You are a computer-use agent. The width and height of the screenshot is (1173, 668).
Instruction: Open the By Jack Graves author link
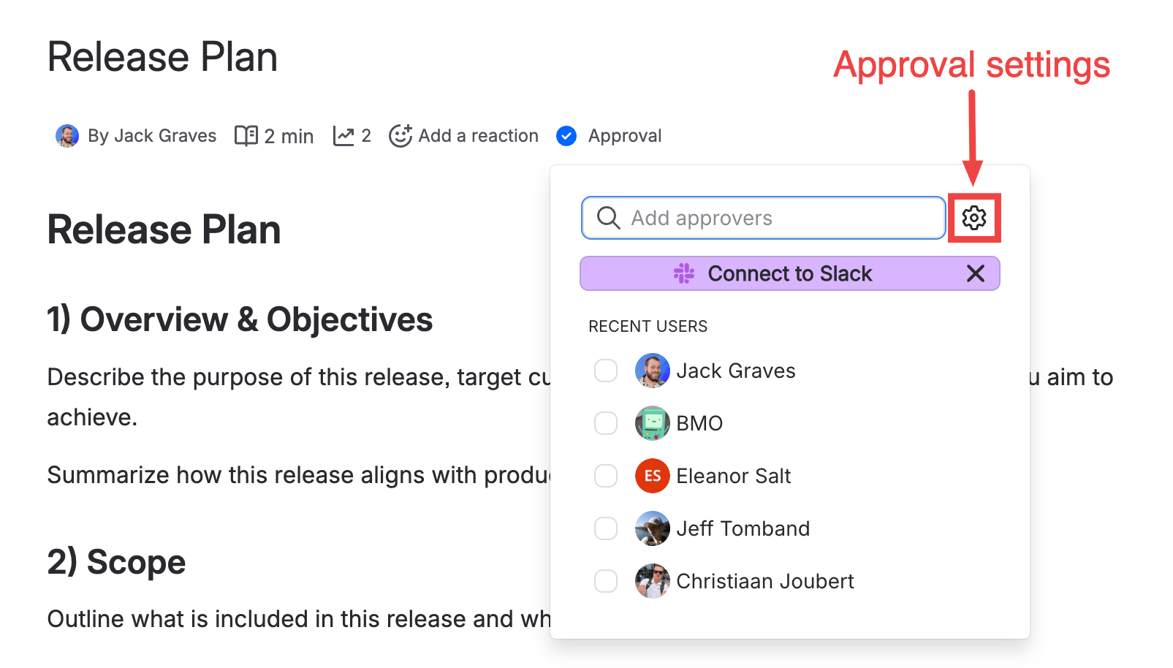(x=152, y=136)
